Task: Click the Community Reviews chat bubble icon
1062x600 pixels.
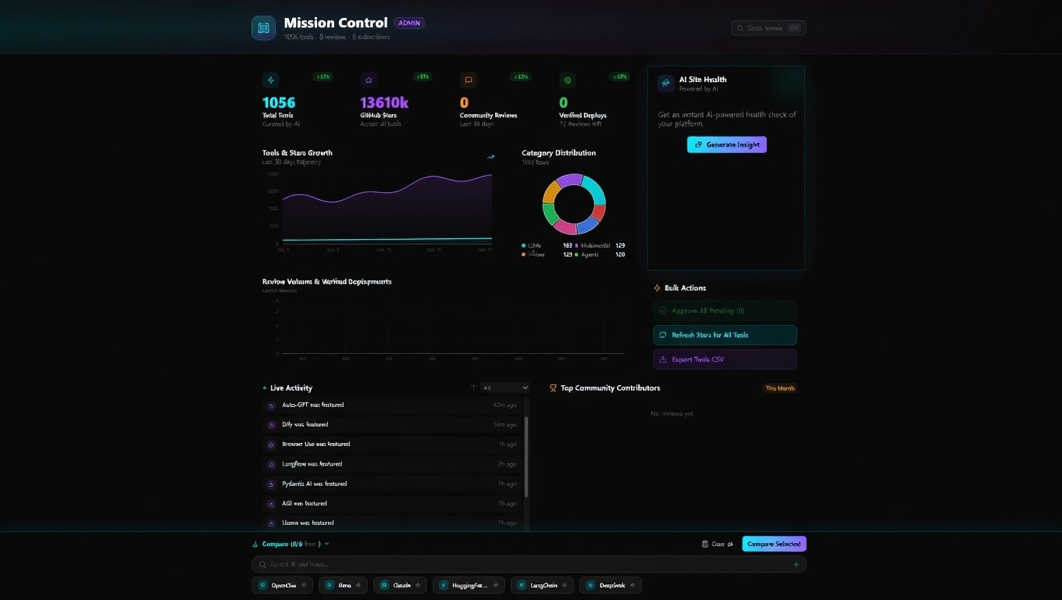Action: (x=468, y=80)
